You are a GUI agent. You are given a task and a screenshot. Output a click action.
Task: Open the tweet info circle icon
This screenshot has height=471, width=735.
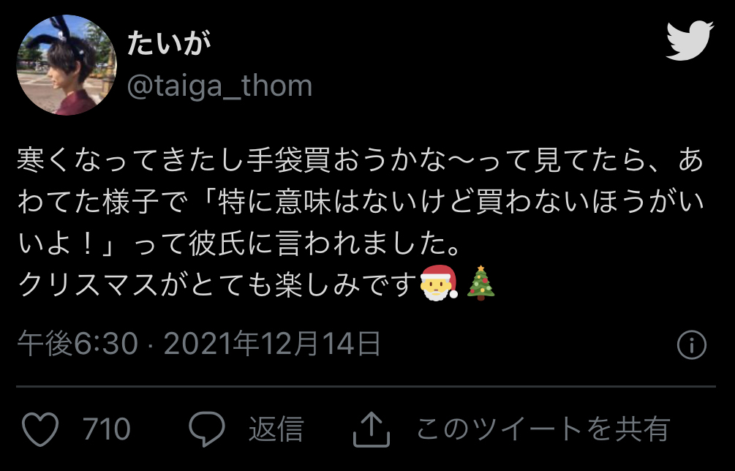(691, 344)
